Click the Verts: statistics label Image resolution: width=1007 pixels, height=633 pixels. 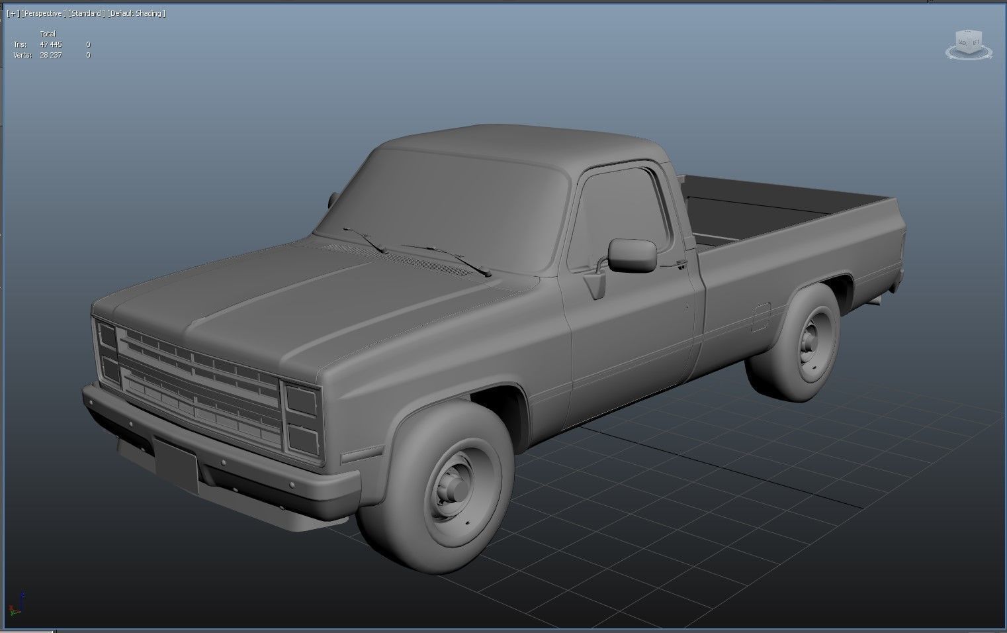[22, 55]
